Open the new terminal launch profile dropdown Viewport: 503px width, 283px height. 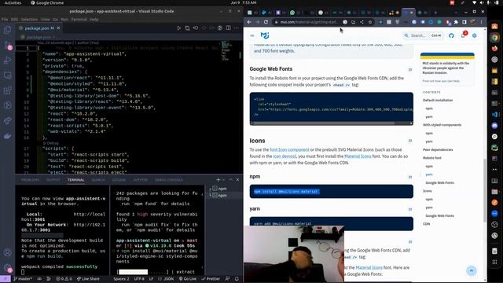tap(223, 180)
